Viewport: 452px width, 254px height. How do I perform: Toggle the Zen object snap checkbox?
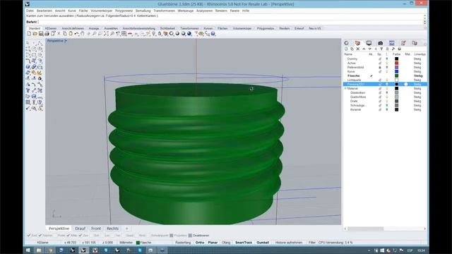80,235
